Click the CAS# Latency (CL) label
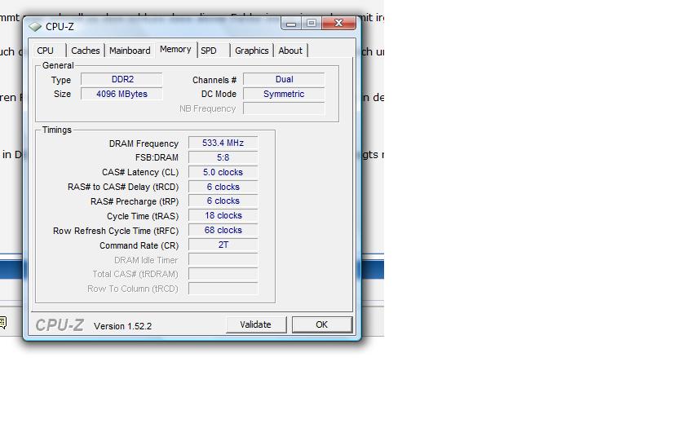The image size is (685, 428). pyautogui.click(x=140, y=173)
